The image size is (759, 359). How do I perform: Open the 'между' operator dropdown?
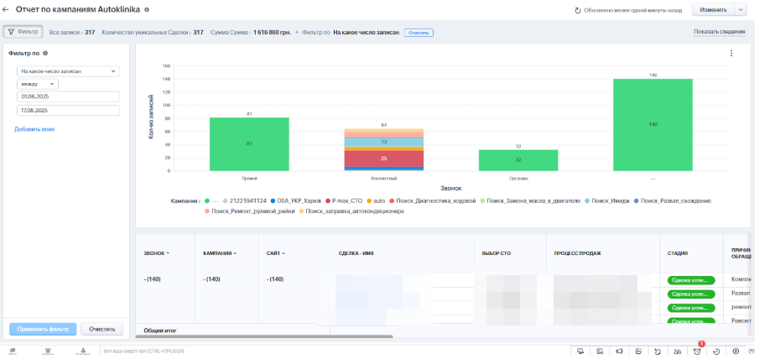pyautogui.click(x=37, y=84)
